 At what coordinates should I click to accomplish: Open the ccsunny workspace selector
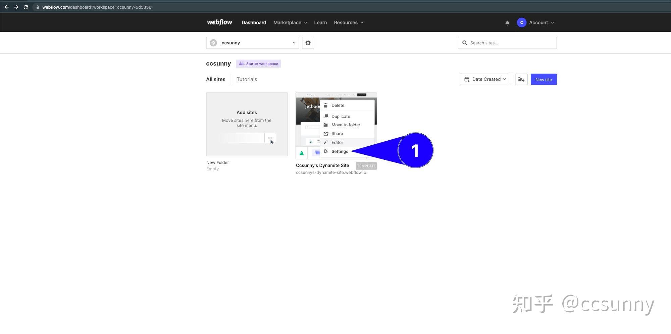click(253, 43)
